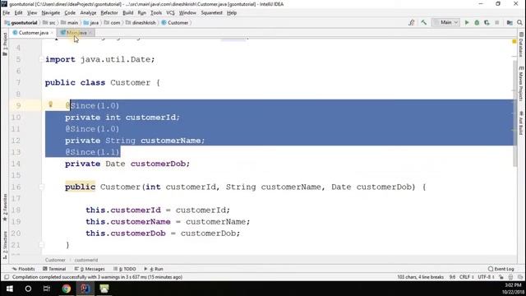Run with coverage icon in toolbar
526x296 pixels.
(x=487, y=22)
